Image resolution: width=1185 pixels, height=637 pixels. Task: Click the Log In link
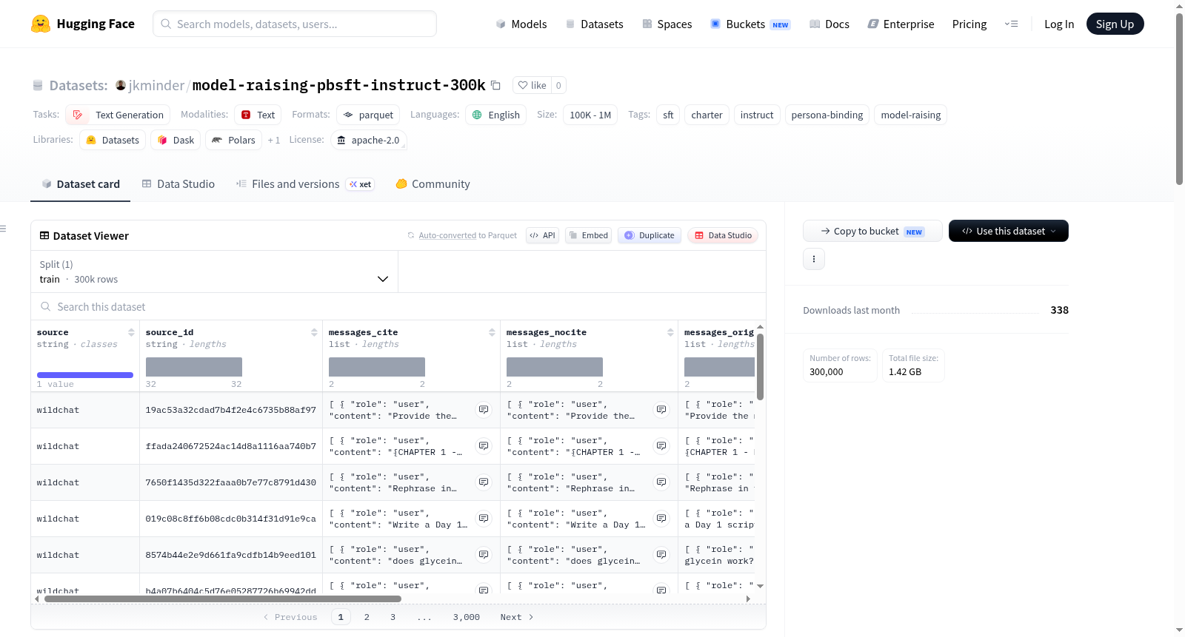(1059, 24)
